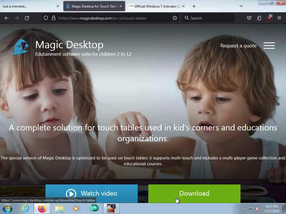The width and height of the screenshot is (286, 214).
Task: Expand the list all tabs arrow
Action: [241, 6]
